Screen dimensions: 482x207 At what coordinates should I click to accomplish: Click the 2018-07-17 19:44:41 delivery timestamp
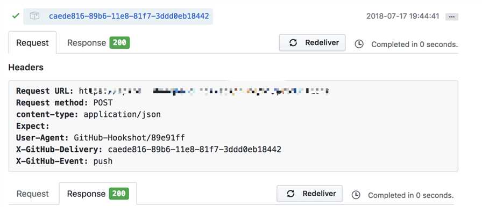click(x=403, y=16)
